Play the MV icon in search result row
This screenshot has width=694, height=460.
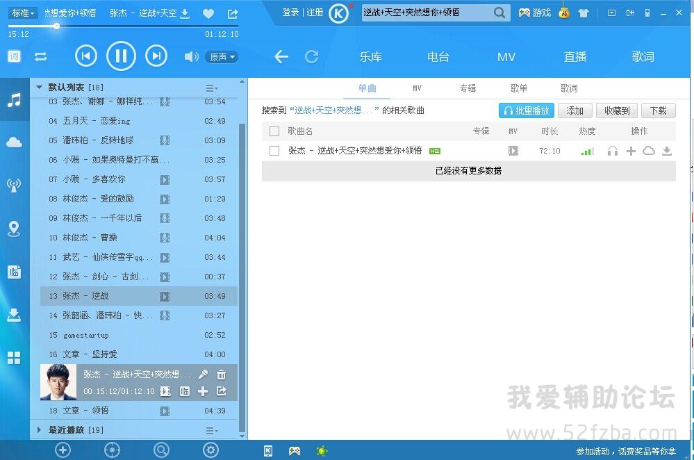click(513, 151)
